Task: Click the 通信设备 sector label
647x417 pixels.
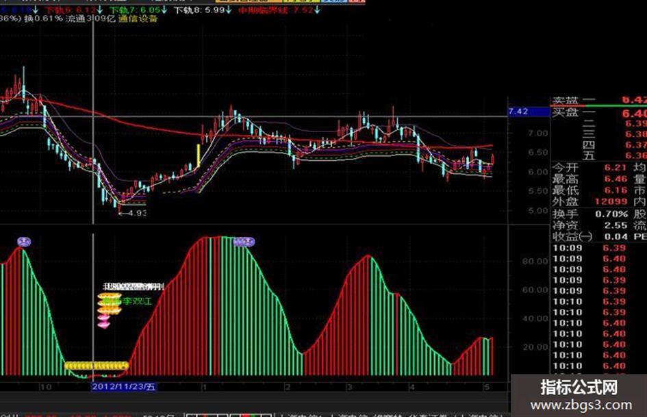Action: coord(138,18)
